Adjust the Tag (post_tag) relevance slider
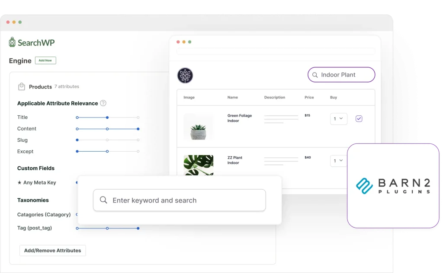 pyautogui.click(x=107, y=228)
